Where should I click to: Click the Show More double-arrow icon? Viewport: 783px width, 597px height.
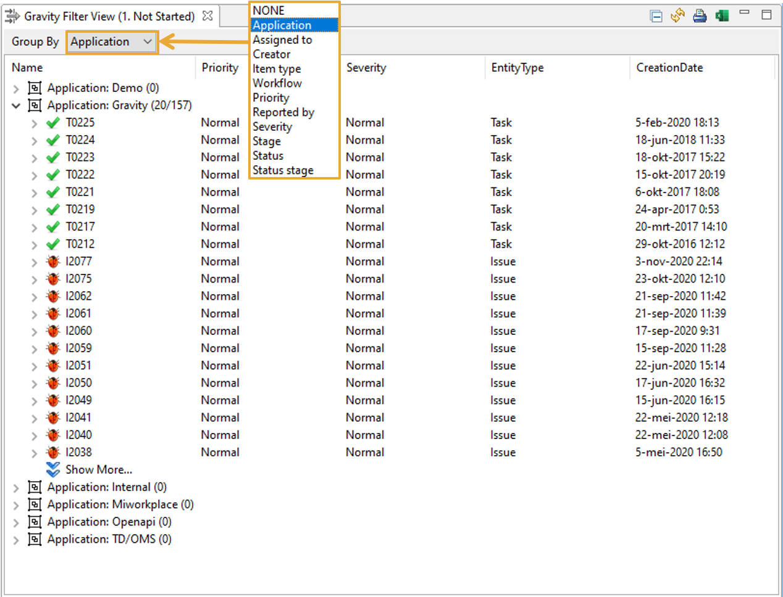[53, 470]
